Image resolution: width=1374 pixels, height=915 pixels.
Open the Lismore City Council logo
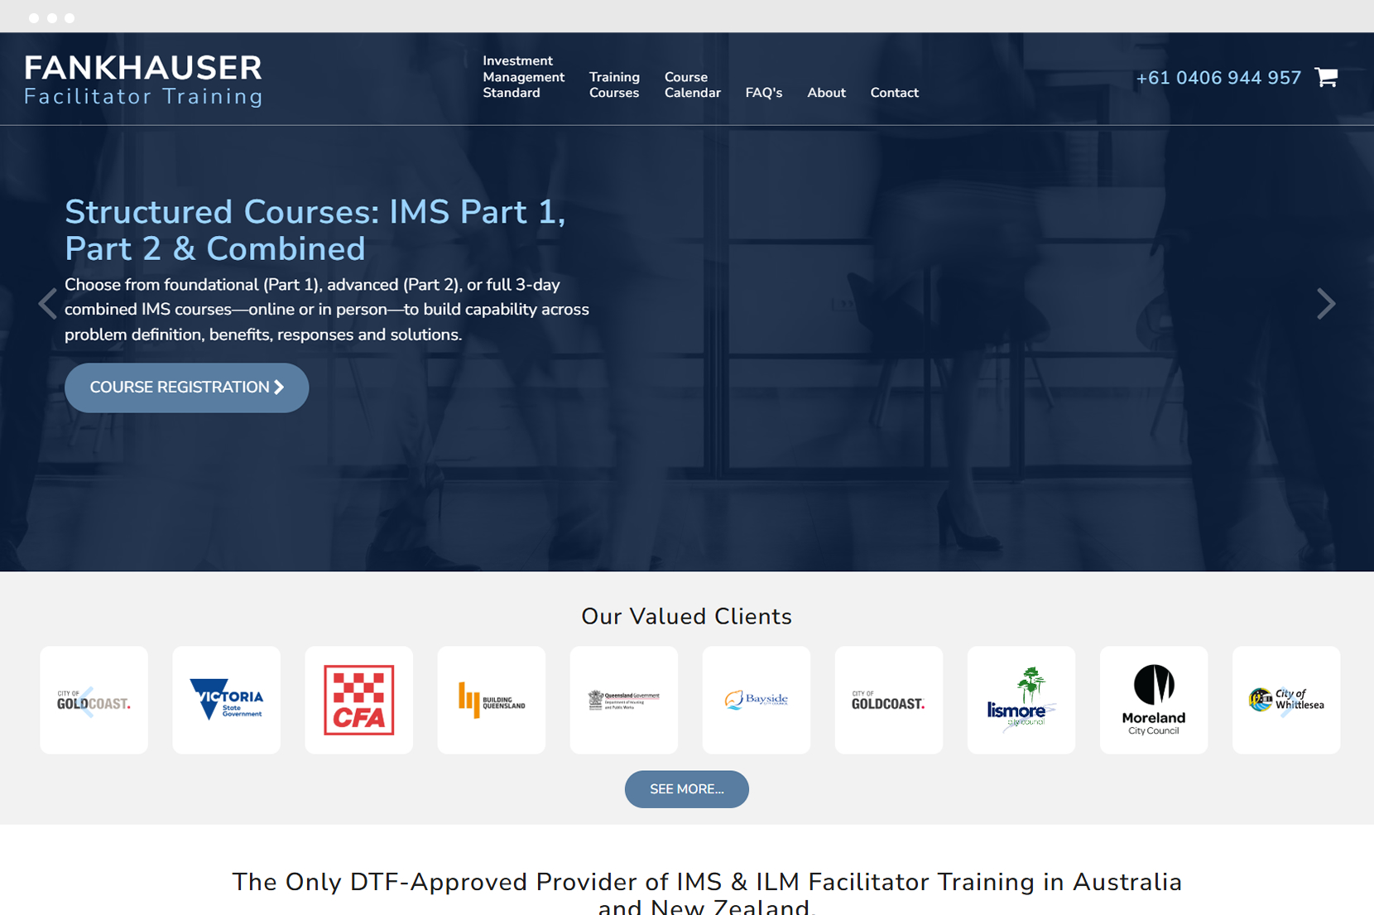1021,700
